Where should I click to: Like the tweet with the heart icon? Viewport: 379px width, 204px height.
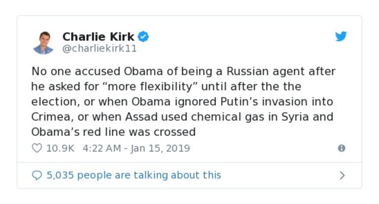pos(36,148)
